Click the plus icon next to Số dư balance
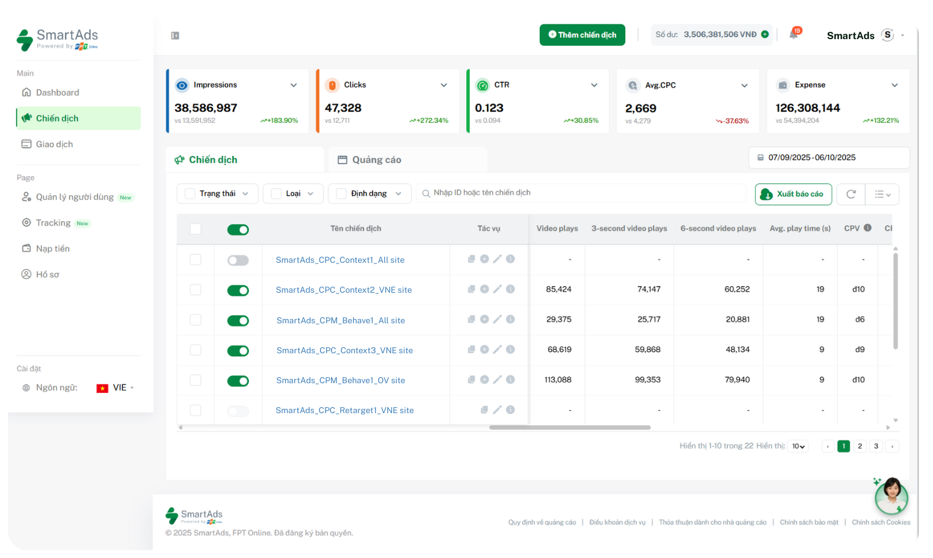933x558 pixels. click(765, 35)
